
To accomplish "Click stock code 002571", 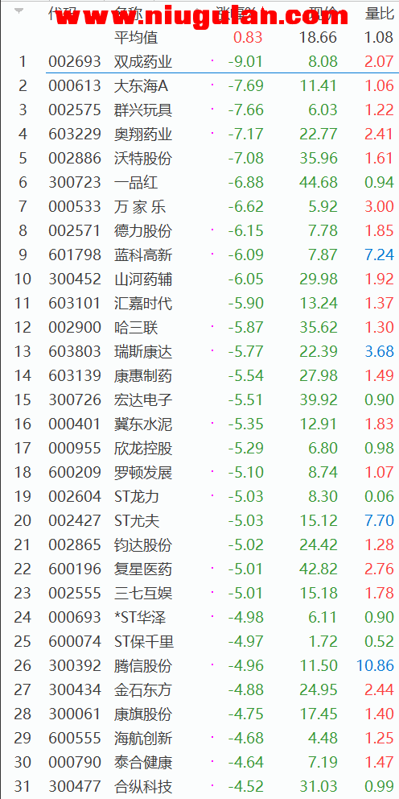I will [x=75, y=231].
